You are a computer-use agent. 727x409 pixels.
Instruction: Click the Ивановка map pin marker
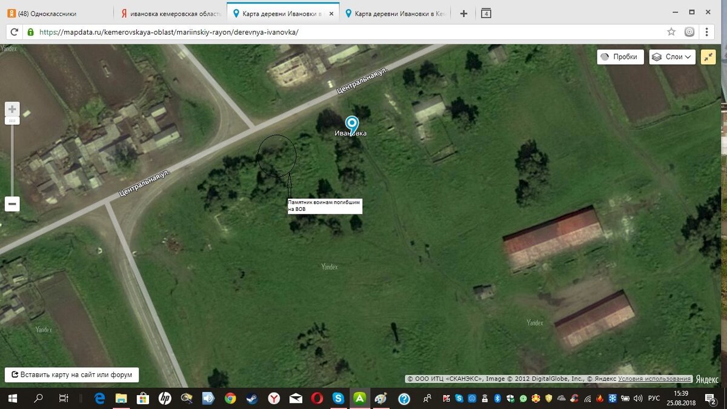pyautogui.click(x=351, y=124)
